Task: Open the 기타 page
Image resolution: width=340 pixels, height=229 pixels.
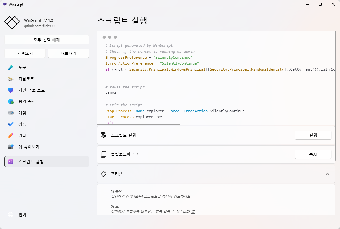Action: (x=22, y=135)
